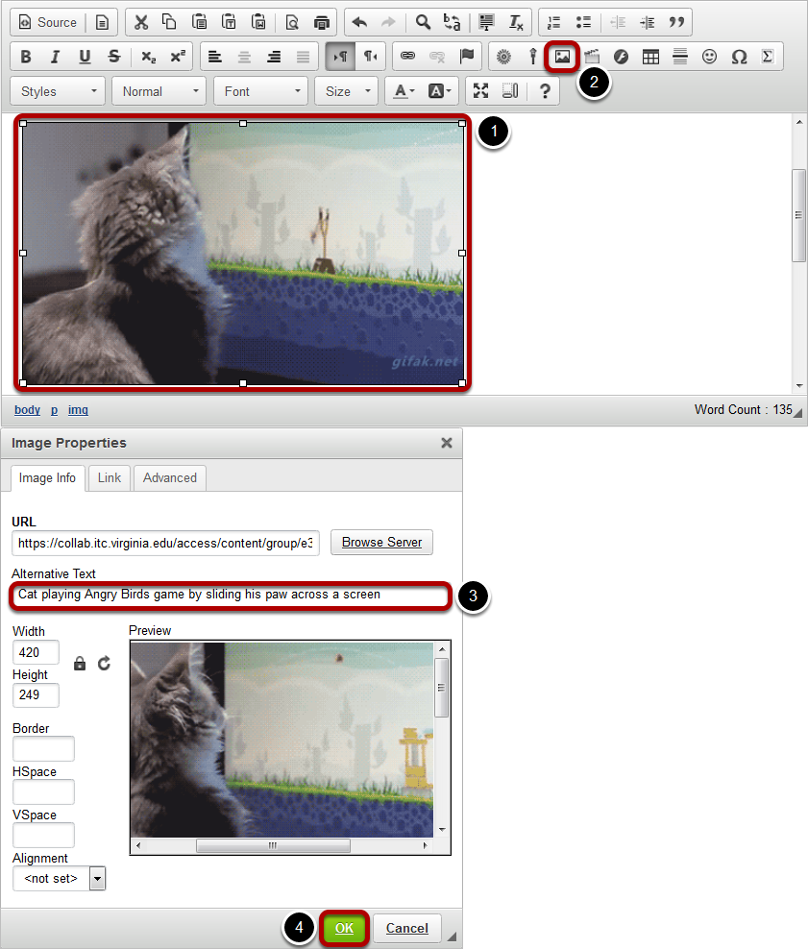Click the Print icon
808x949 pixels.
point(322,22)
